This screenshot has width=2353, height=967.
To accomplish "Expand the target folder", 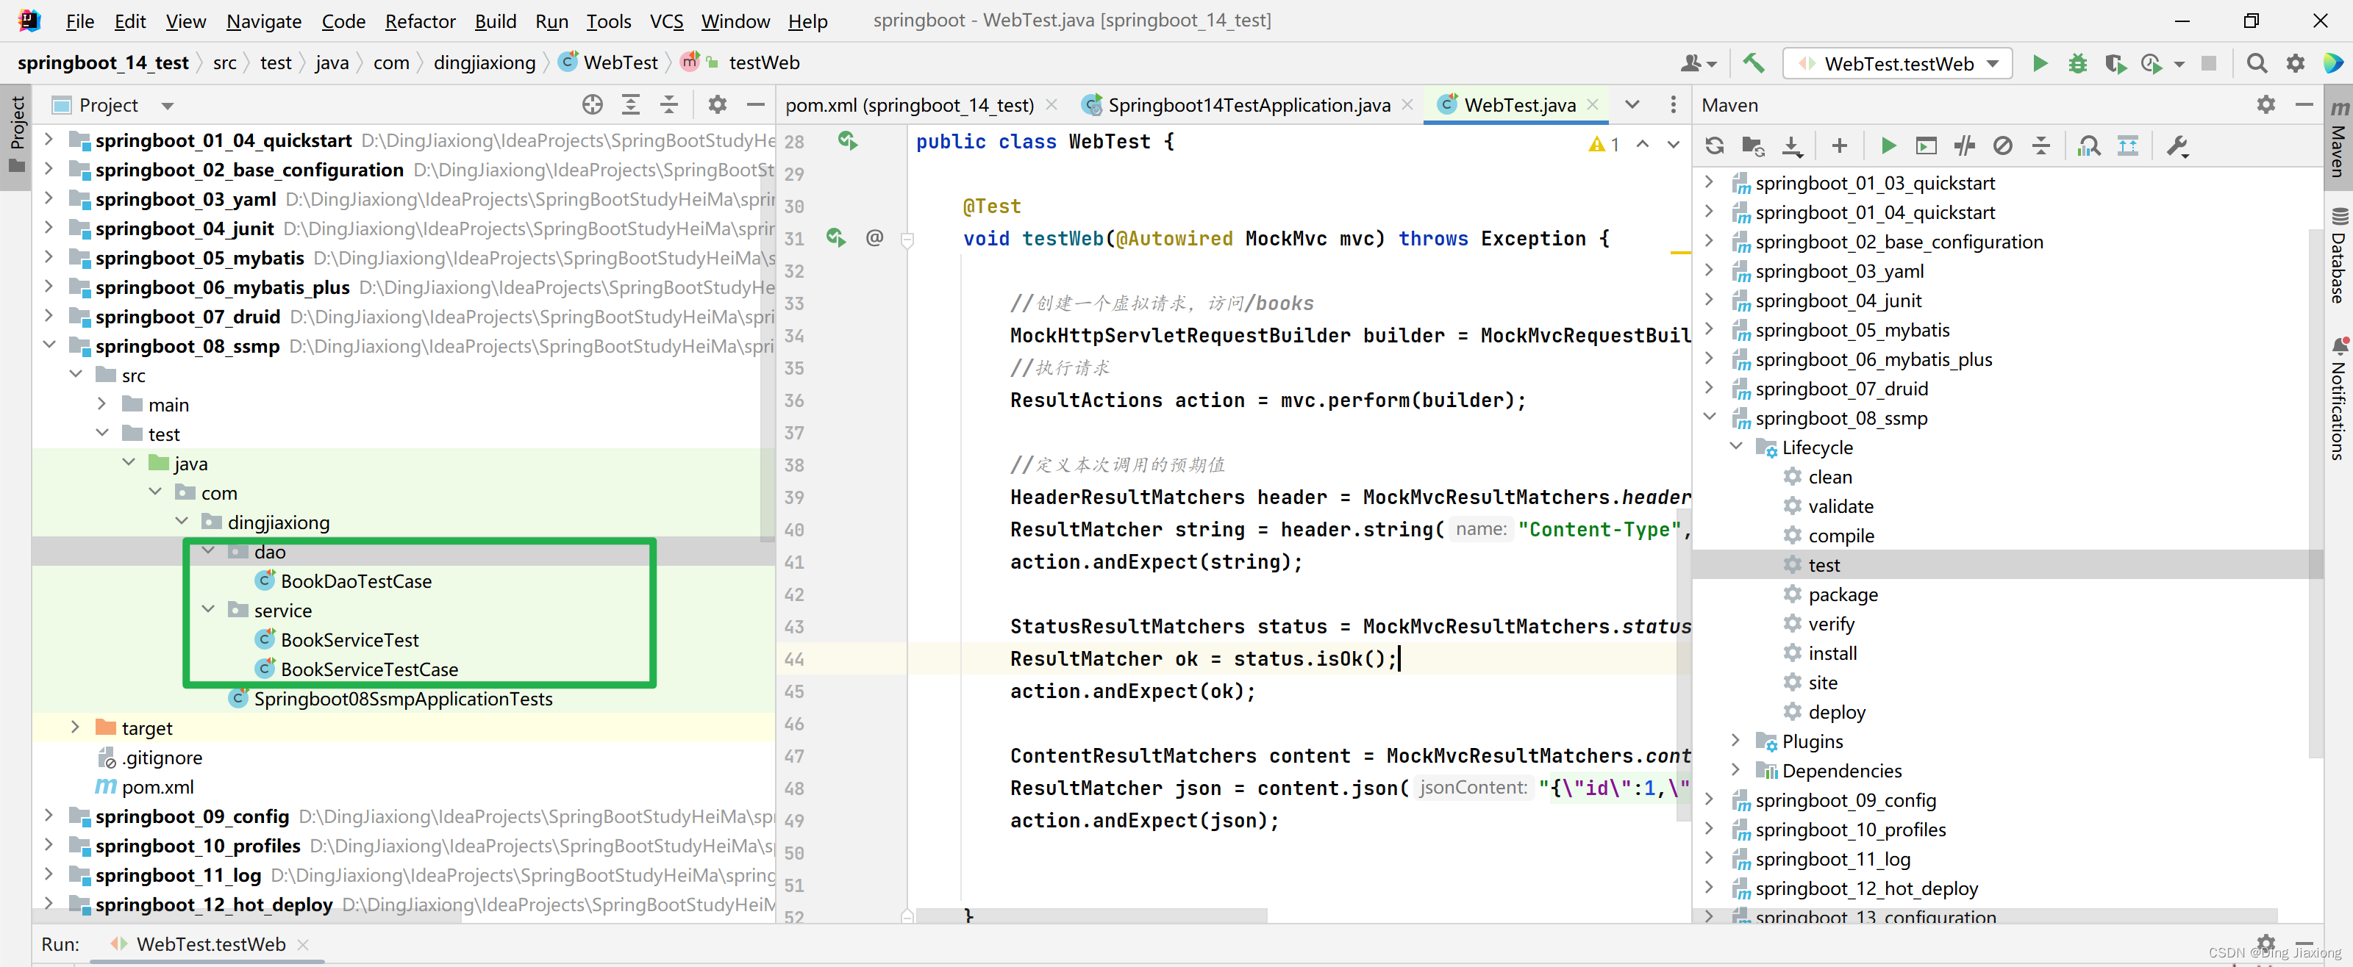I will tap(76, 727).
